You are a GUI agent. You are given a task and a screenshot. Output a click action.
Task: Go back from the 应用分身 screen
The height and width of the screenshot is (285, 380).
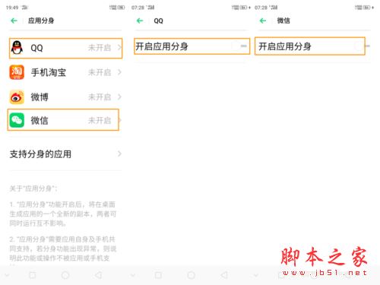[14, 21]
